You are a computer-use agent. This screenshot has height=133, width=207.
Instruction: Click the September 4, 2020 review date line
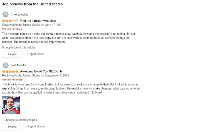coord(35,75)
